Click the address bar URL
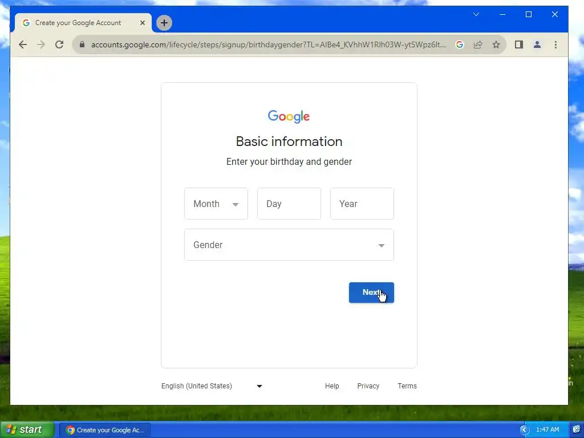The height and width of the screenshot is (438, 584). point(268,44)
